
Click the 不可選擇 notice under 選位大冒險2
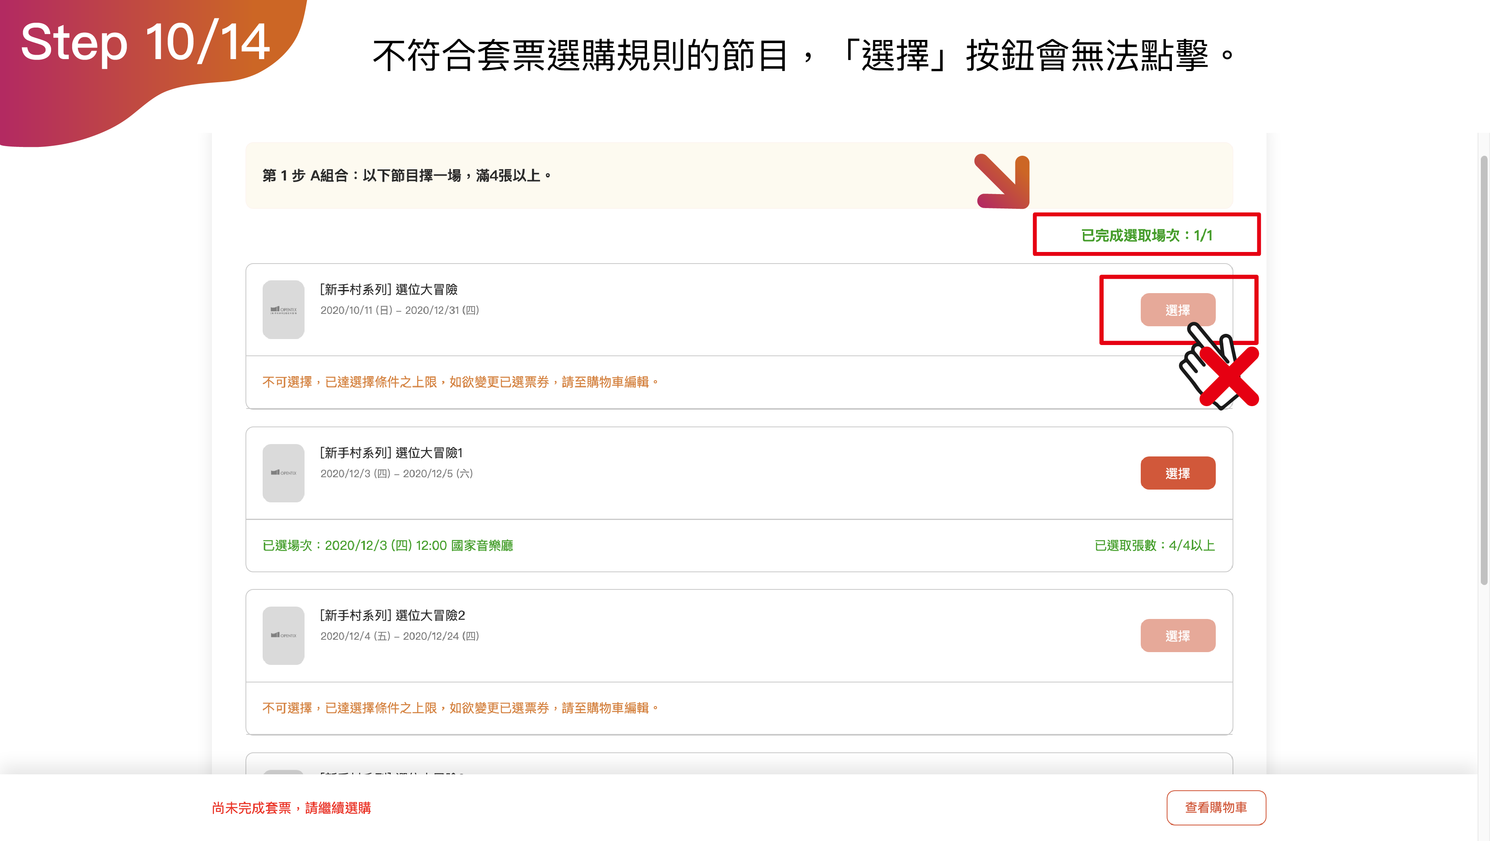point(461,708)
